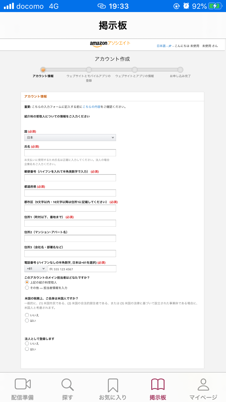Select the 掲示板 book icon
The height and width of the screenshot is (402, 226).
click(158, 384)
